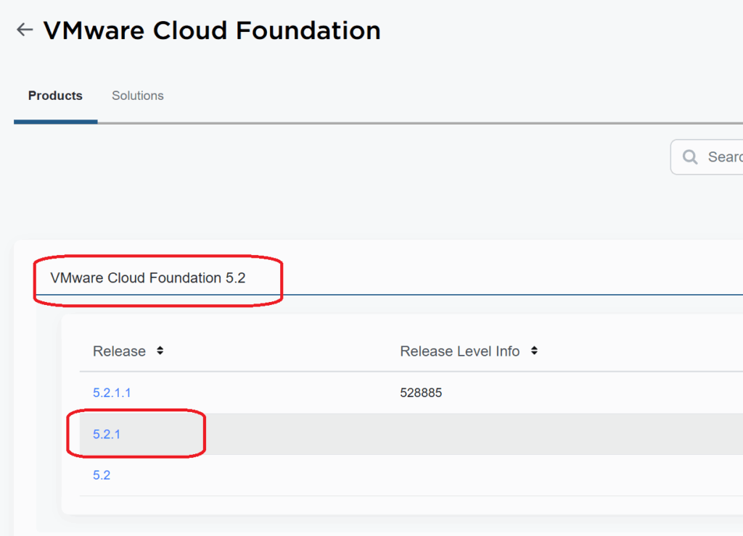Click the back arrow beside the page title
The image size is (743, 536).
[25, 30]
